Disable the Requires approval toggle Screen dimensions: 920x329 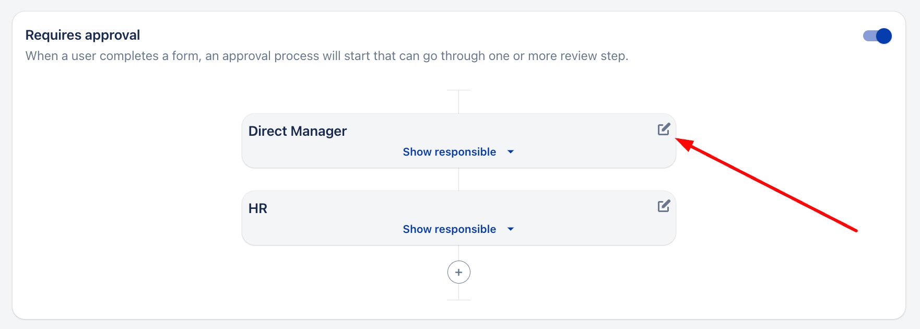click(877, 36)
